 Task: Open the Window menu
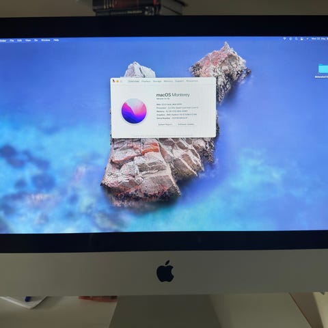pos(46,40)
